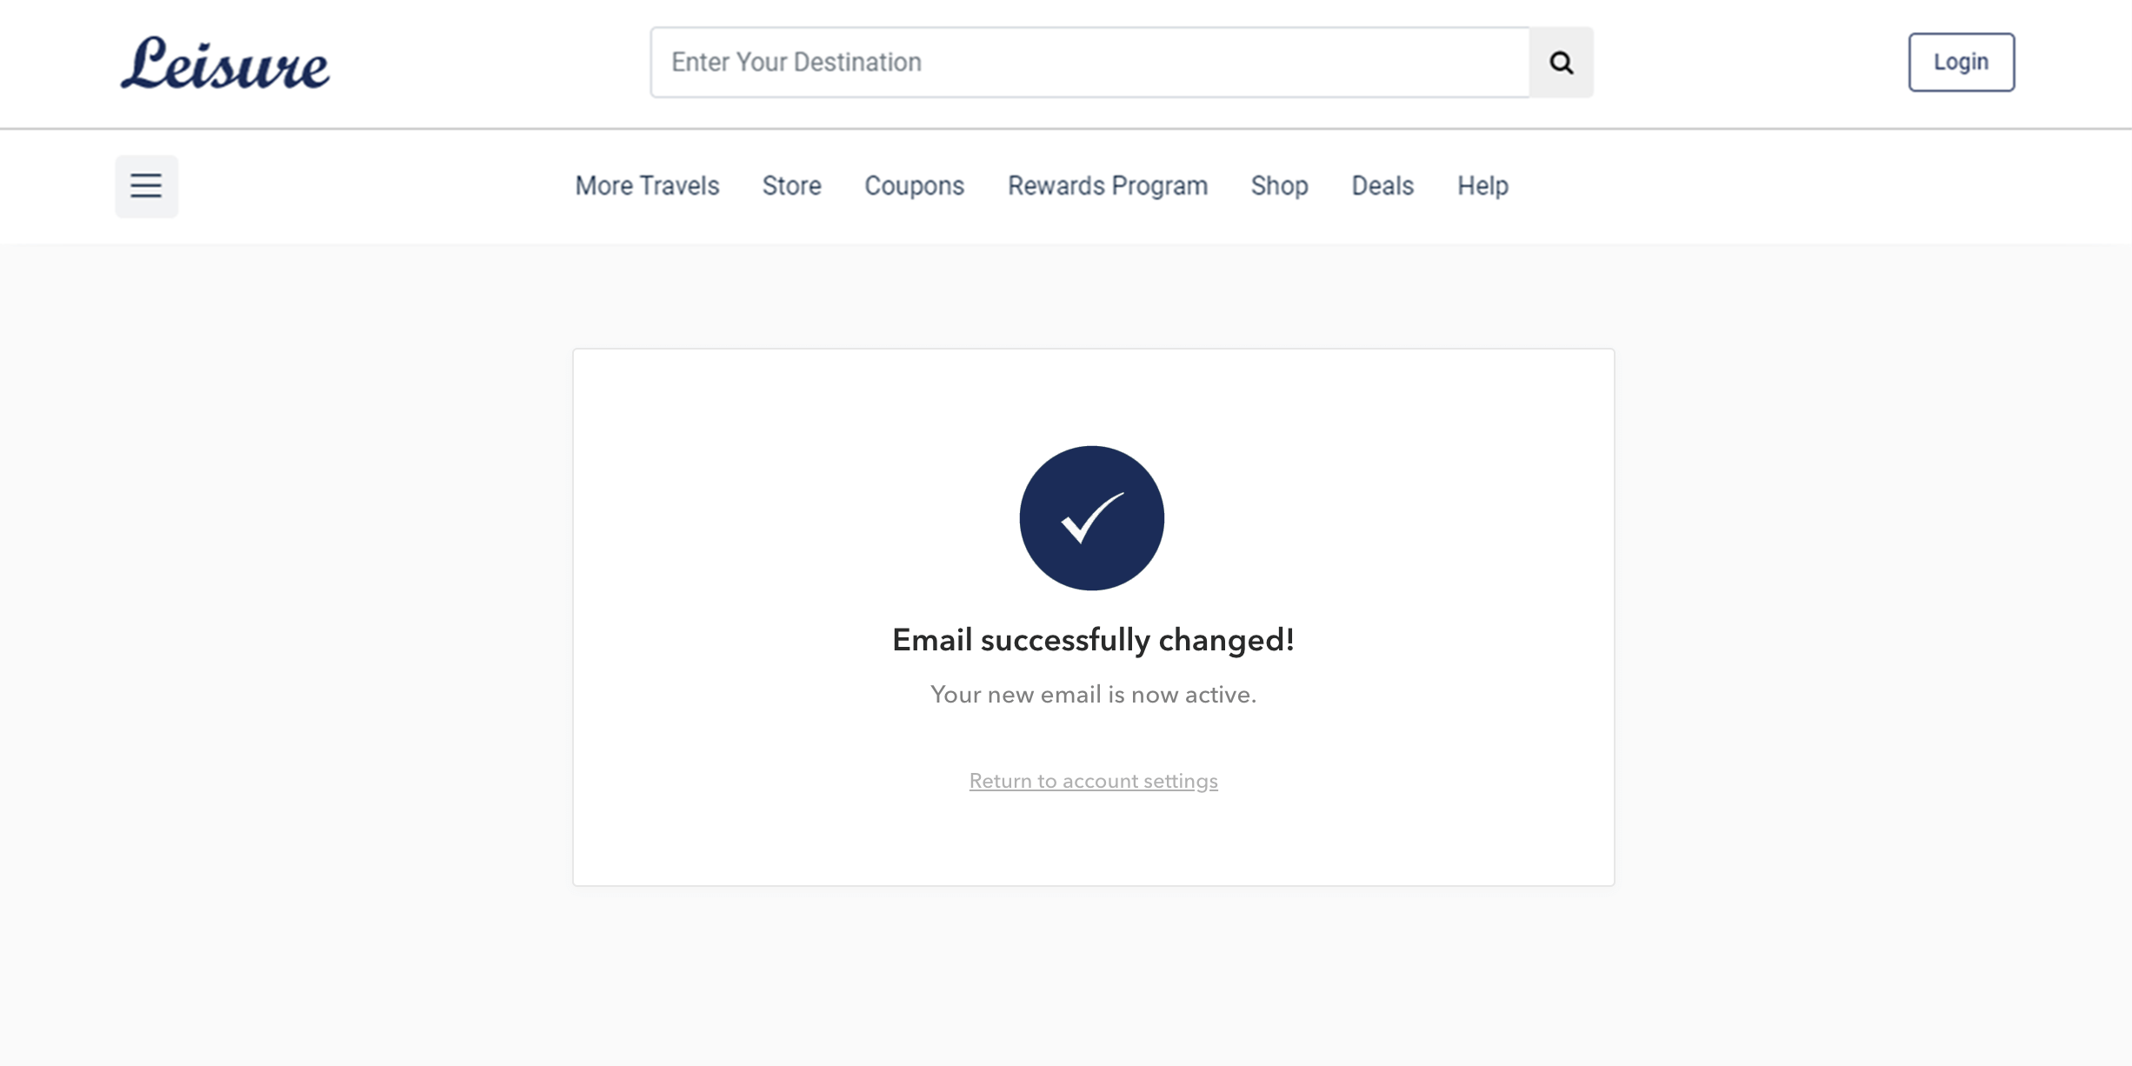Image resolution: width=2132 pixels, height=1066 pixels.
Task: Follow the Return to account settings link
Action: pos(1093,781)
